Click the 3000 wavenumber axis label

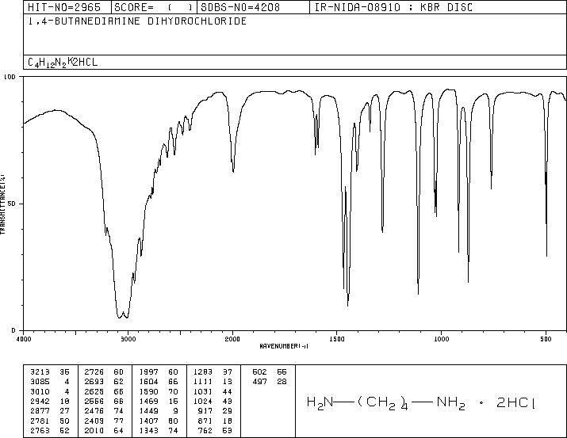128,339
